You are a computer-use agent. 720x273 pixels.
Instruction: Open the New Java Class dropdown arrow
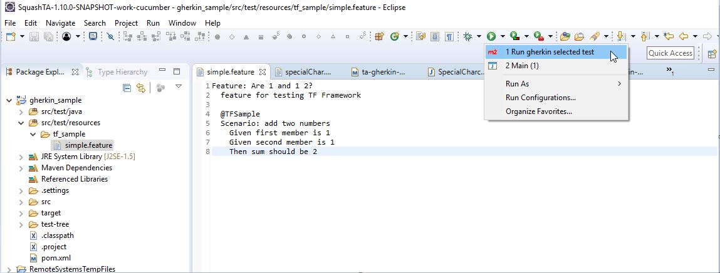[x=405, y=36]
